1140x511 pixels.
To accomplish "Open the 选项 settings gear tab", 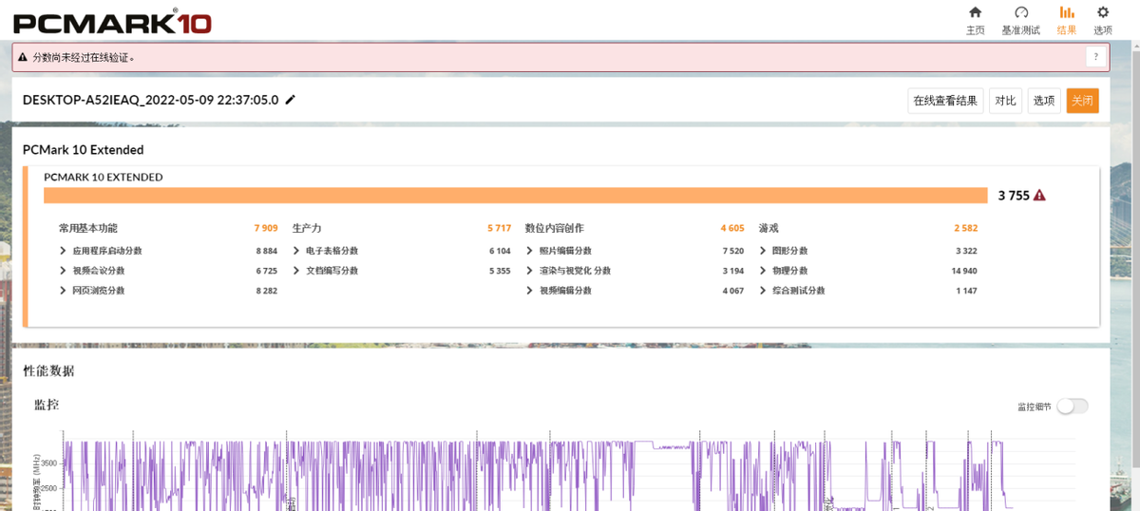I will (x=1103, y=20).
